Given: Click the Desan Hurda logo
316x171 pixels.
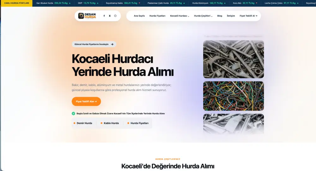Looking at the screenshot, I should click(87, 16).
